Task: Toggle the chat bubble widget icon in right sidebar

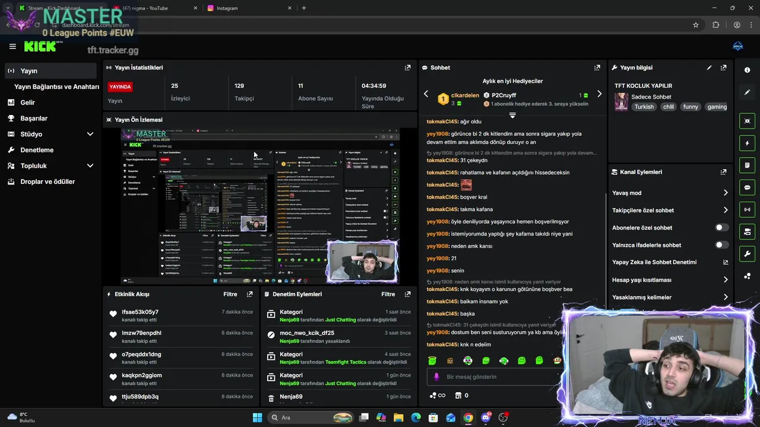Action: 747,187
